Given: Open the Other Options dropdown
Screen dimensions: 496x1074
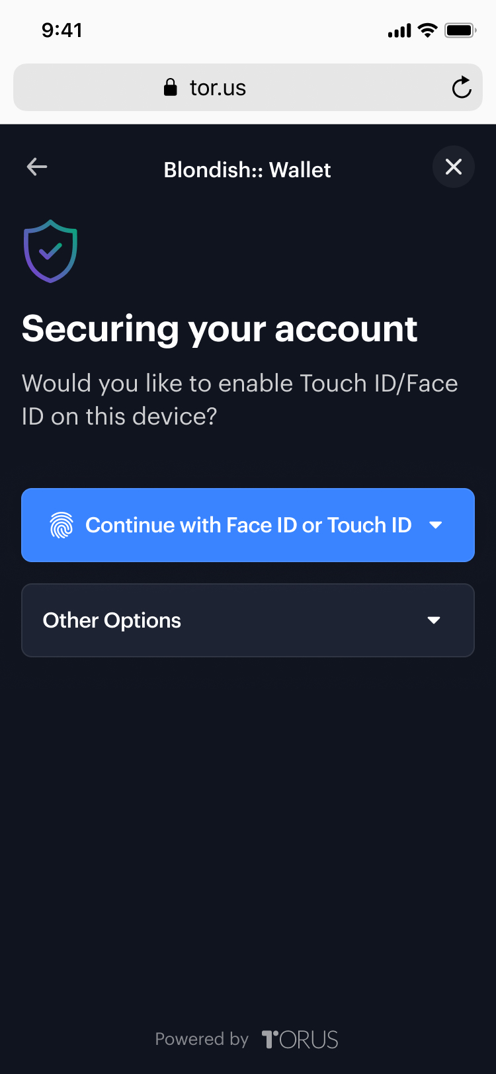Looking at the screenshot, I should pyautogui.click(x=248, y=620).
